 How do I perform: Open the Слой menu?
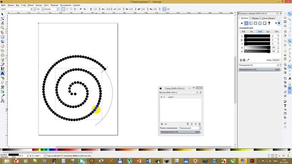click(23, 5)
